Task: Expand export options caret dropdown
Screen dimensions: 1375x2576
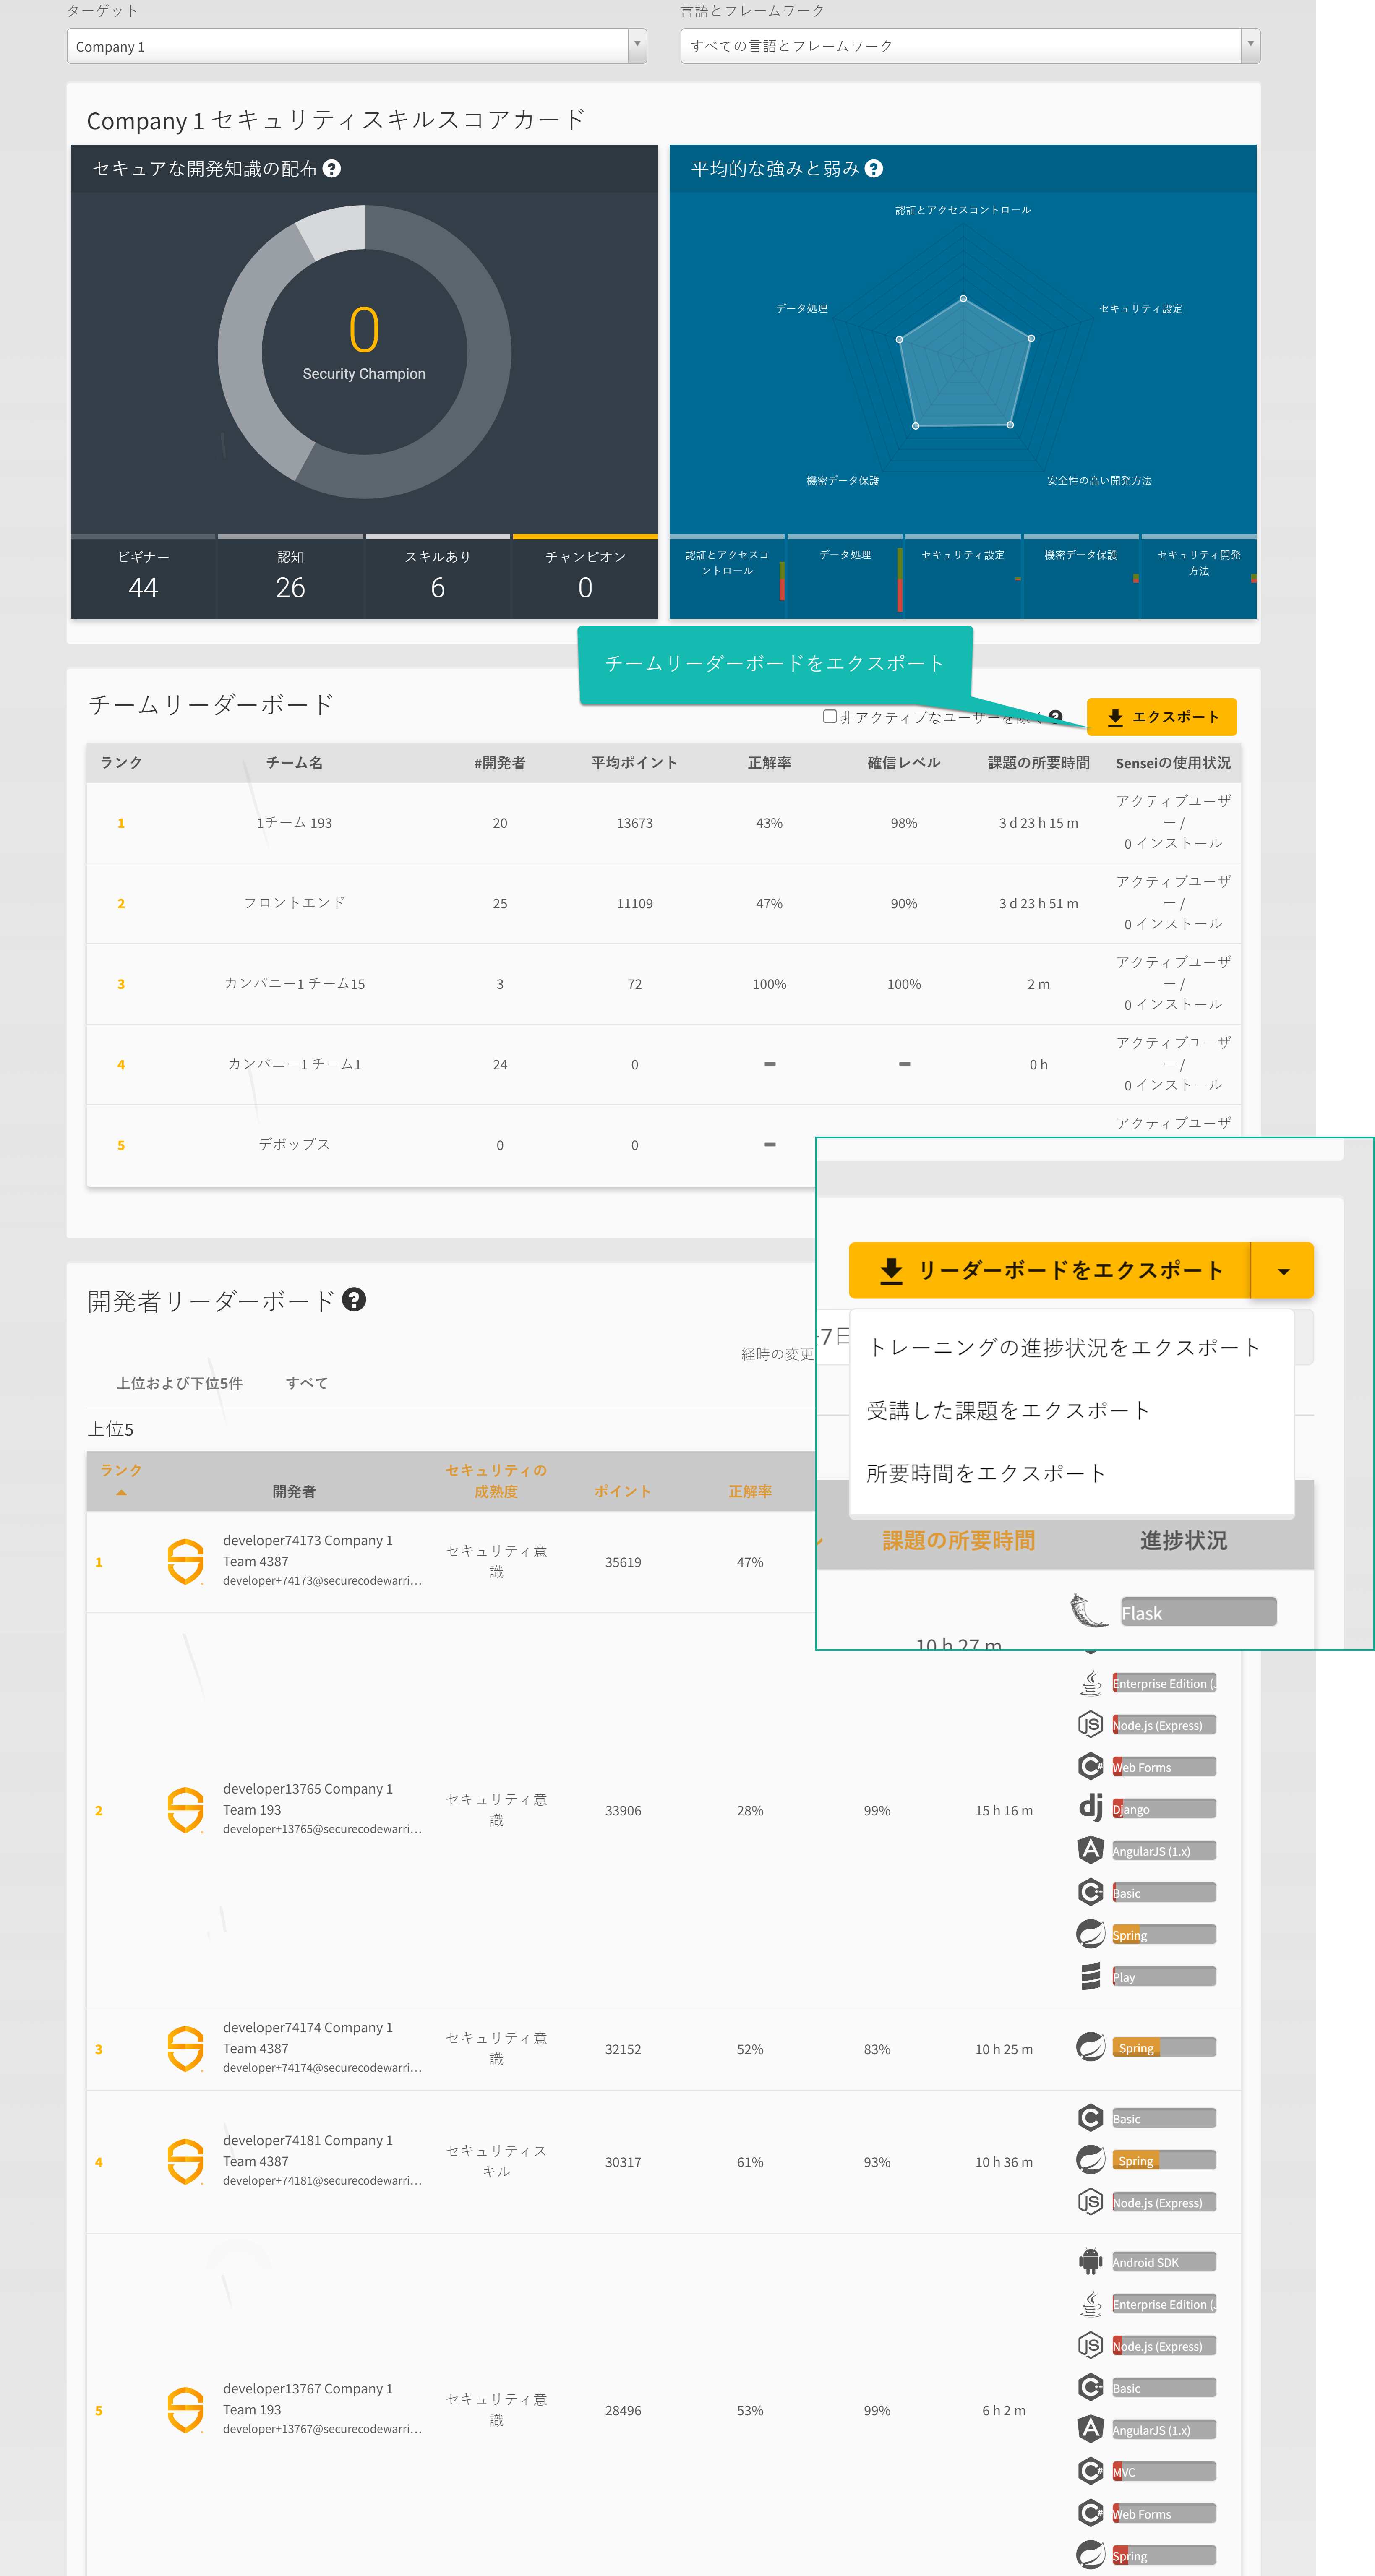Action: (1283, 1270)
